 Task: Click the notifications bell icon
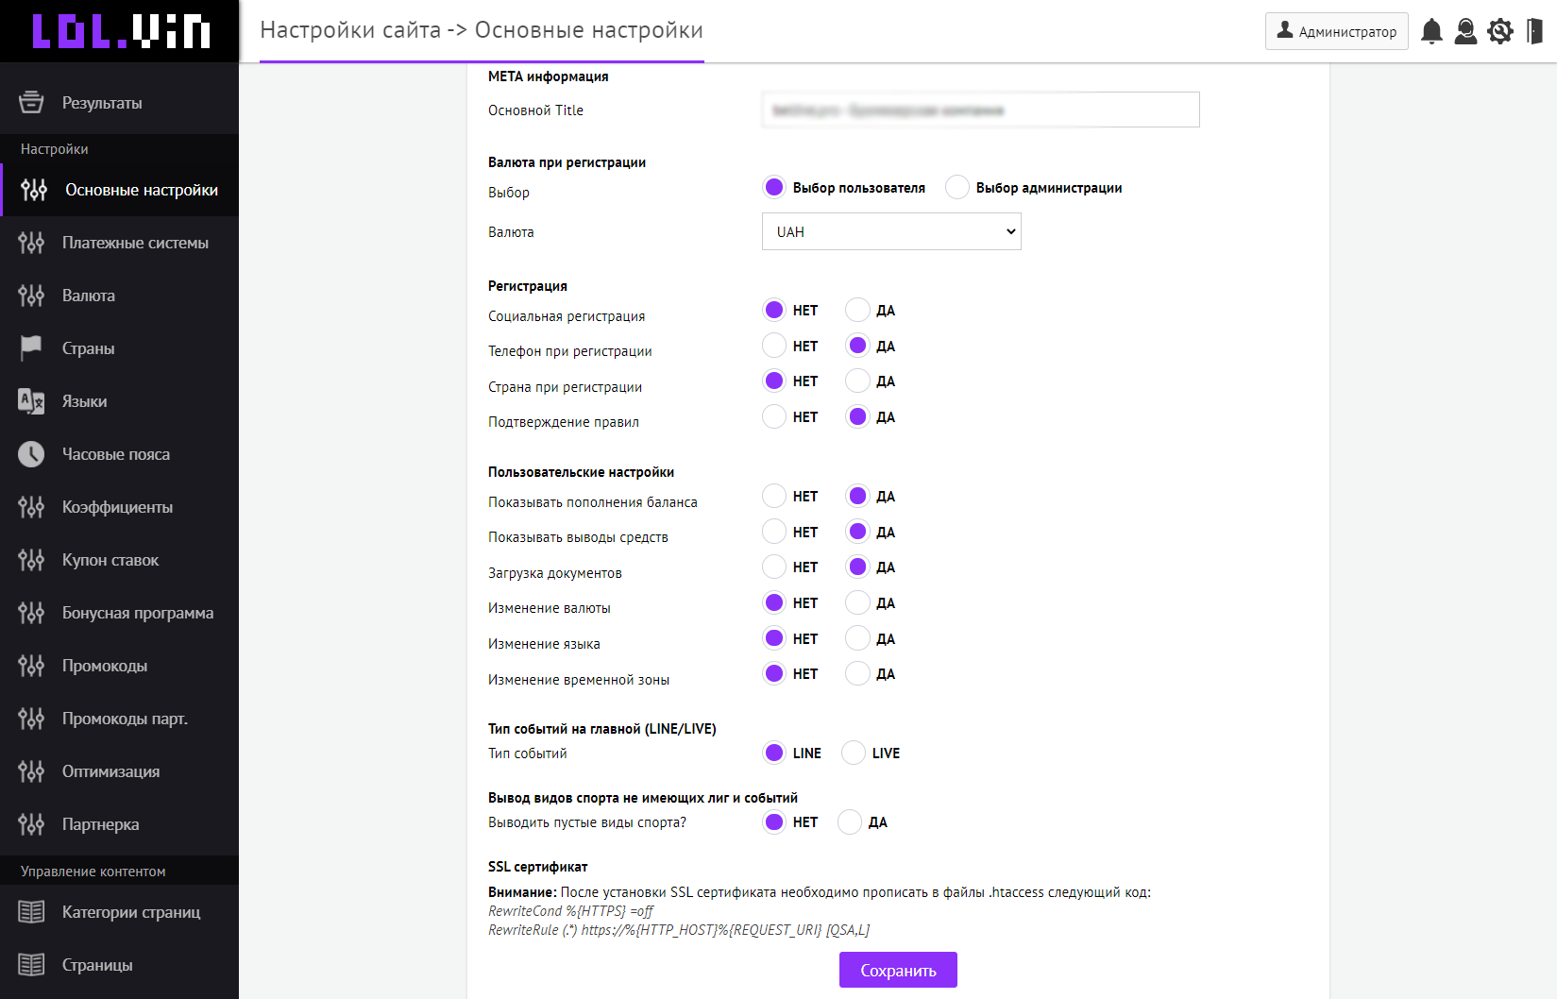click(1431, 31)
